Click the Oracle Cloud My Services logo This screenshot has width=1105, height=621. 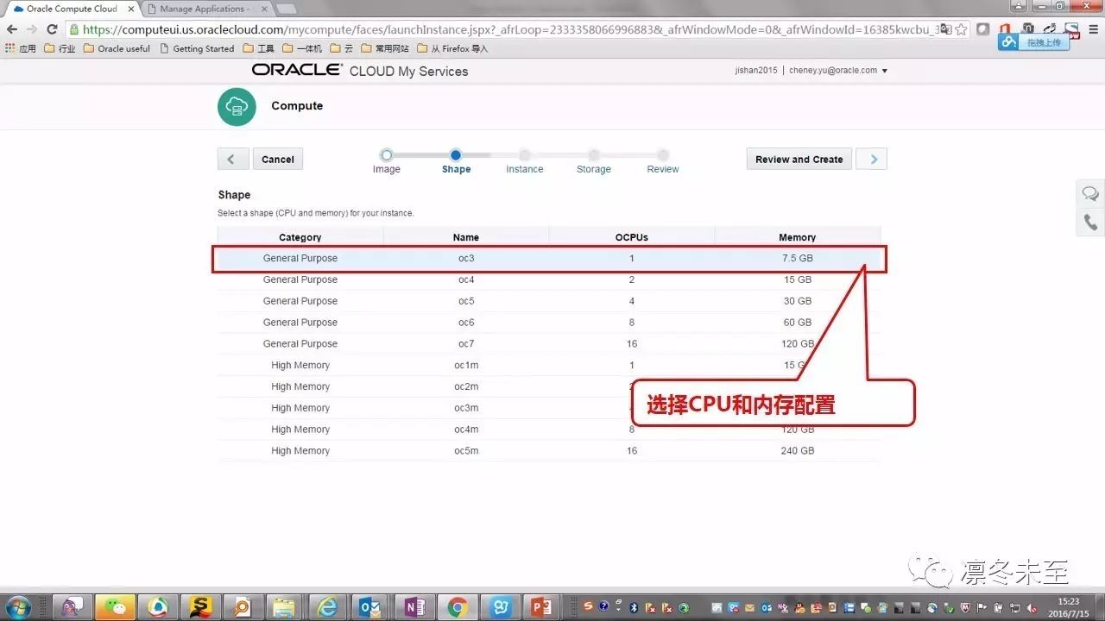tap(360, 71)
